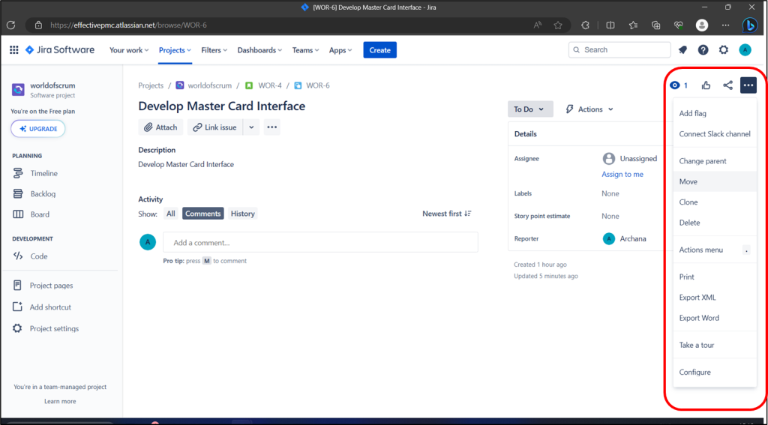Click the worldofscrum project avatar in sidebar
Screen dimensions: 768x425
tap(18, 90)
